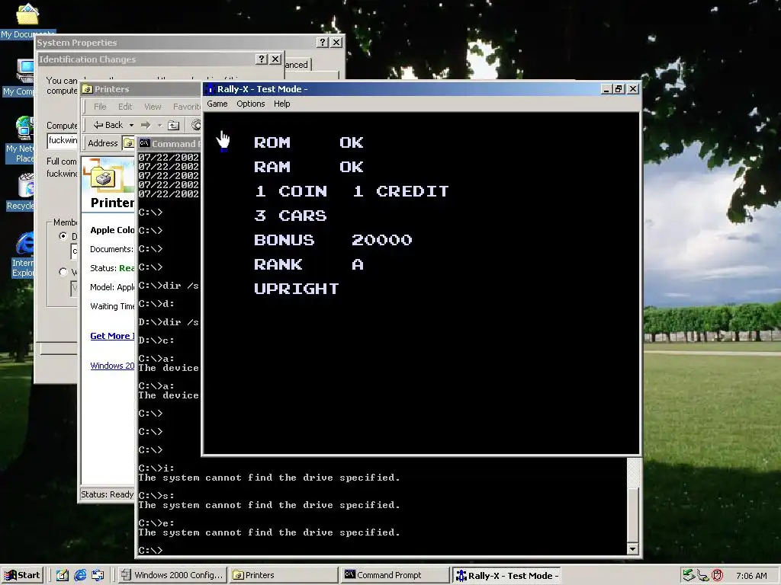This screenshot has height=585, width=781.
Task: Click the 'UPRIGHT' text in Rally-X
Action: (x=297, y=289)
